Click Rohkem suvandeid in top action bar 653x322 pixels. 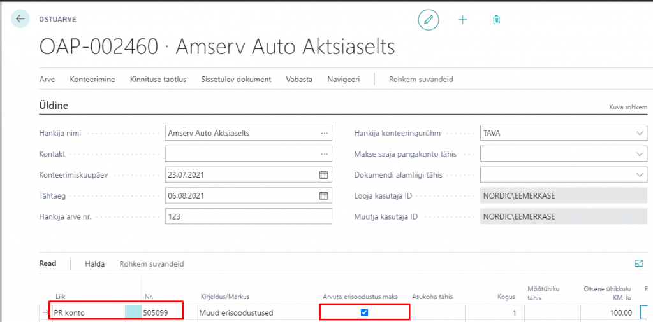pos(421,80)
